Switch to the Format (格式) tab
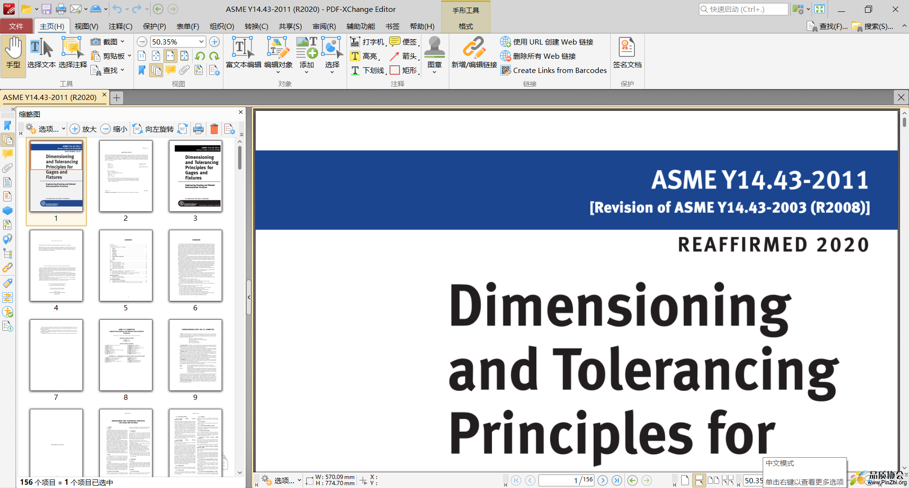The width and height of the screenshot is (909, 488). pos(465,26)
